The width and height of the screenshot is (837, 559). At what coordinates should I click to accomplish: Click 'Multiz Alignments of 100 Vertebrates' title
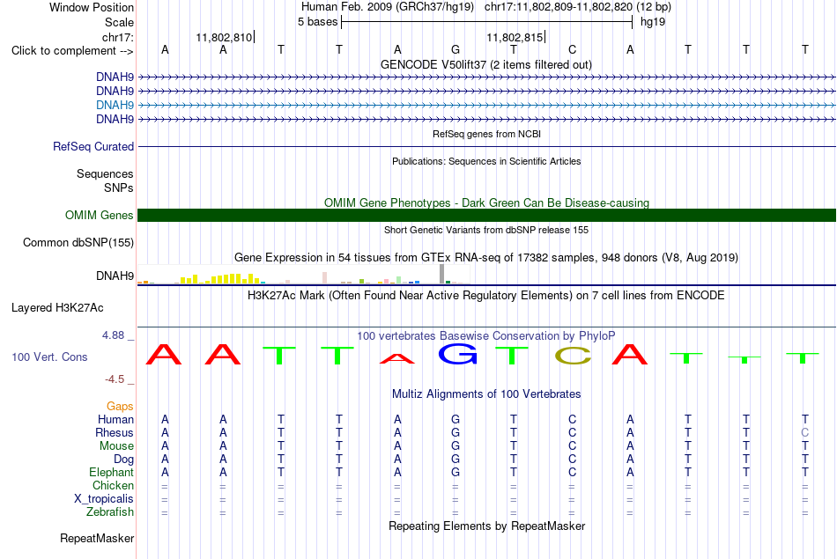pyautogui.click(x=486, y=394)
